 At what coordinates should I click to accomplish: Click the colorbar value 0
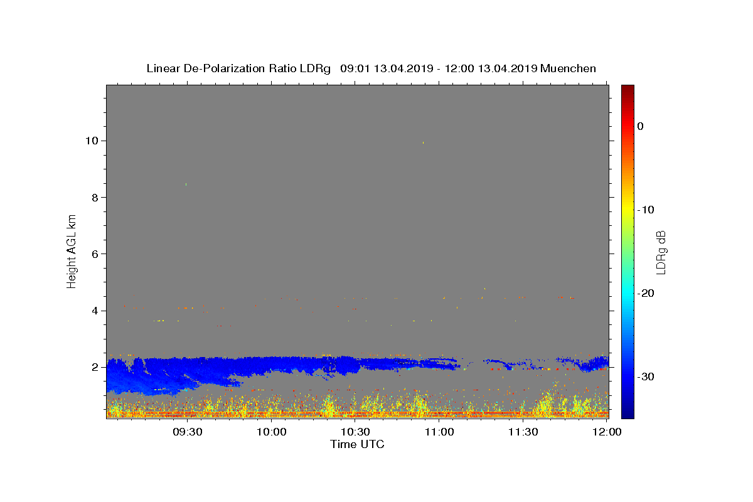pos(641,126)
